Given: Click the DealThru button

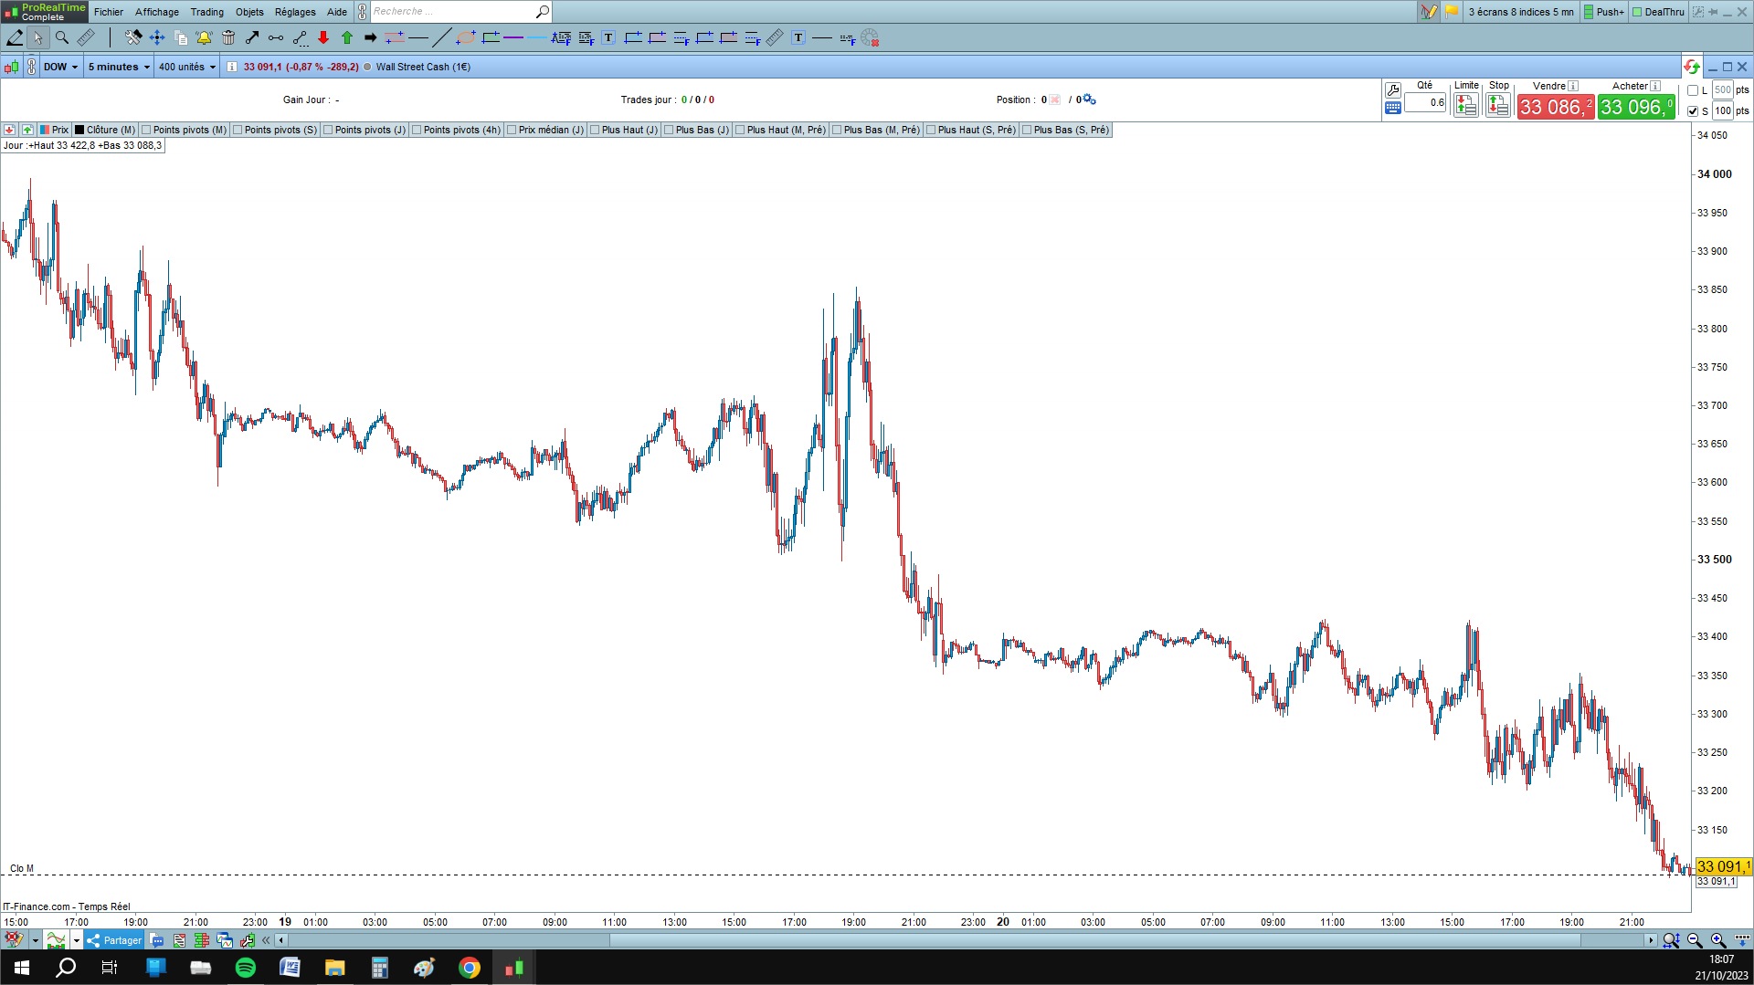Looking at the screenshot, I should (x=1658, y=12).
